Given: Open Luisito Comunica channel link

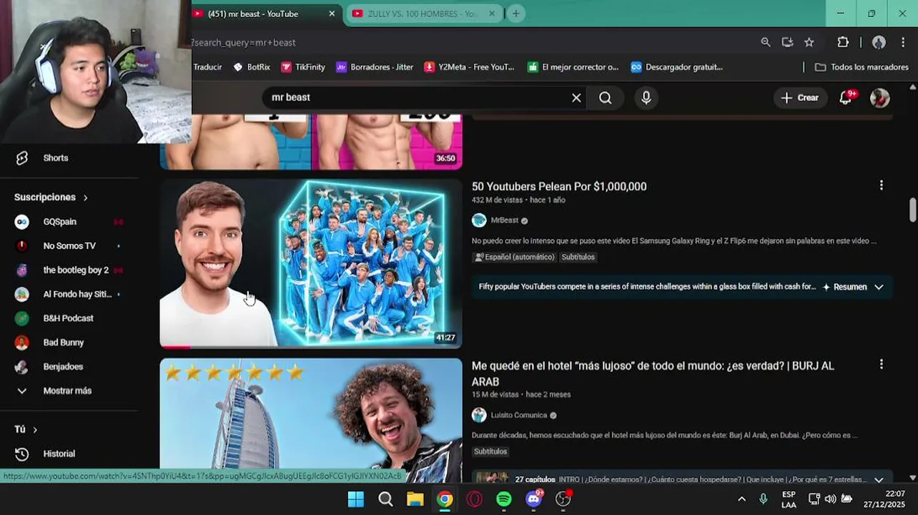Looking at the screenshot, I should coord(519,415).
